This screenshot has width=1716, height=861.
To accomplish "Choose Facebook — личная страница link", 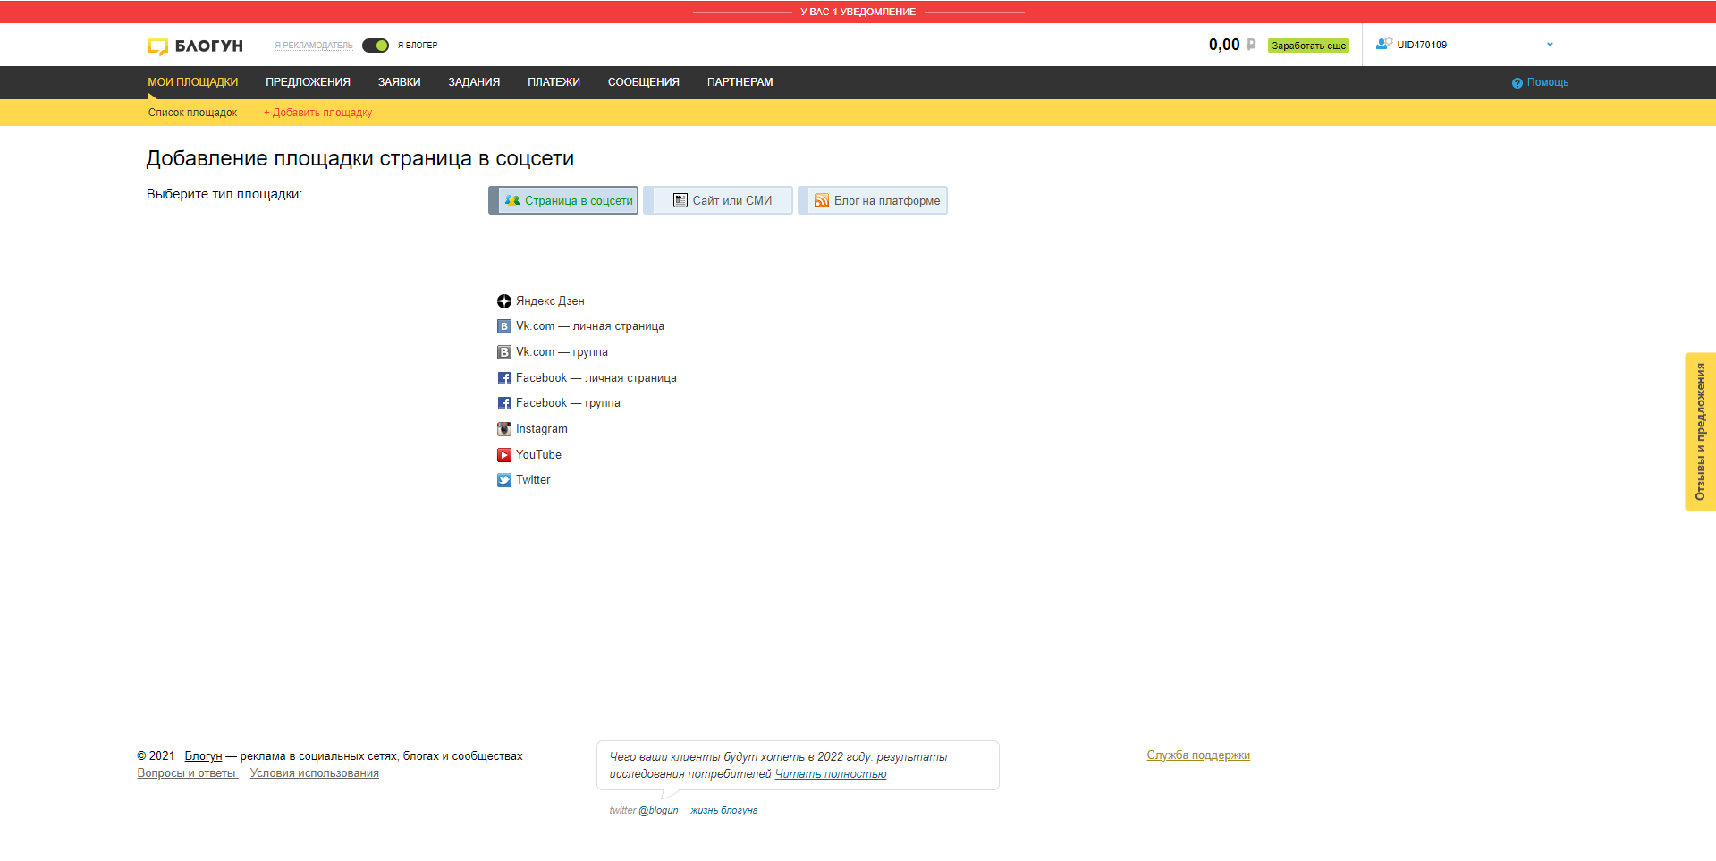I will (596, 378).
